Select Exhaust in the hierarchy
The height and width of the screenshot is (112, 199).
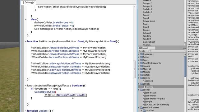point(147,33)
